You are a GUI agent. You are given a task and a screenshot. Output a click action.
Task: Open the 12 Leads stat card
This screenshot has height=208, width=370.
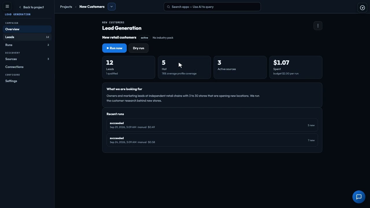pyautogui.click(x=129, y=67)
